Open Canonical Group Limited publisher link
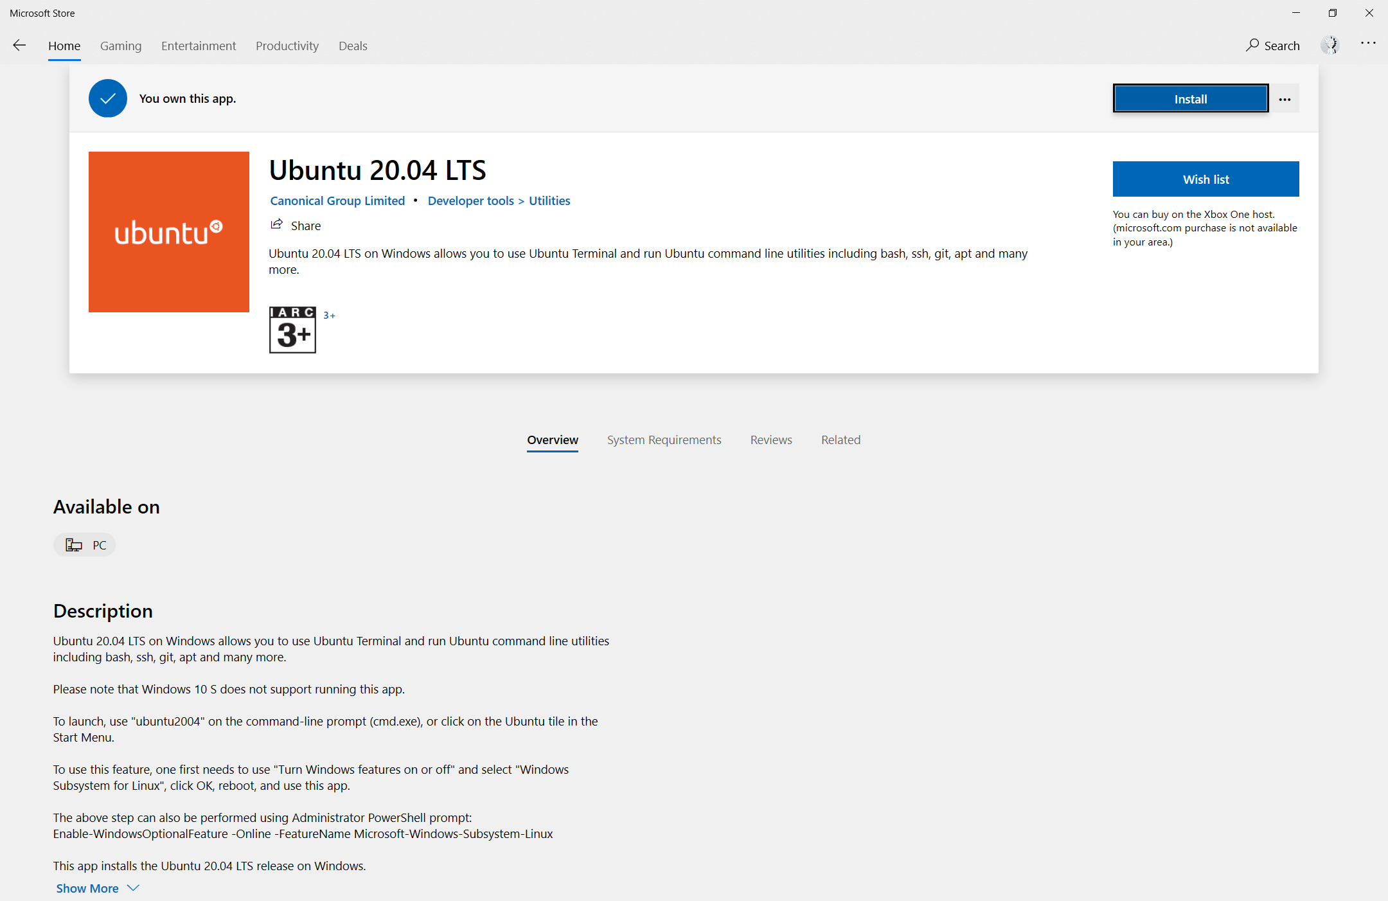 pos(337,201)
